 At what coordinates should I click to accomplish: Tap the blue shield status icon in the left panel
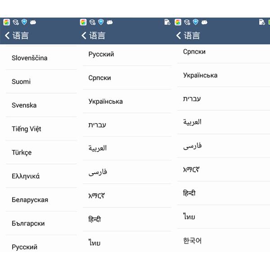(x=24, y=22)
